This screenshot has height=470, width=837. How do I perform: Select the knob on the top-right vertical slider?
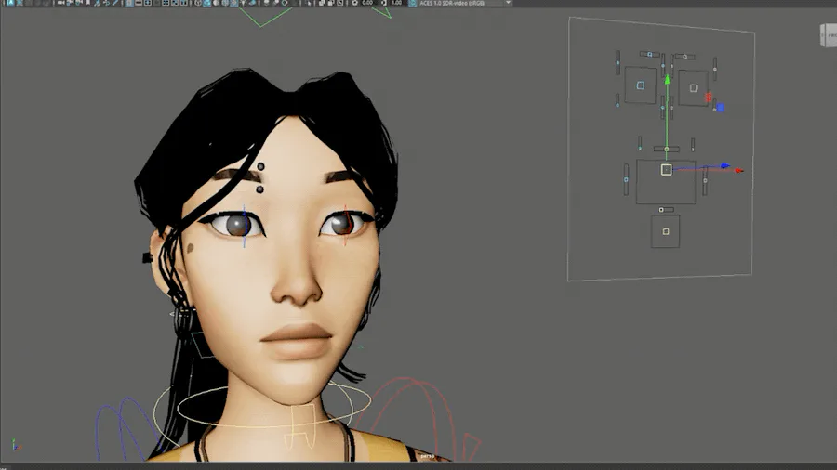(x=715, y=69)
